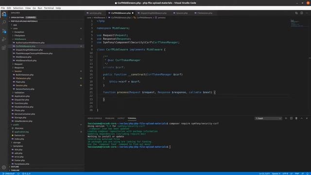This screenshot has width=311, height=175.
Task: Open the editor More Actions menu
Action: click(x=307, y=13)
